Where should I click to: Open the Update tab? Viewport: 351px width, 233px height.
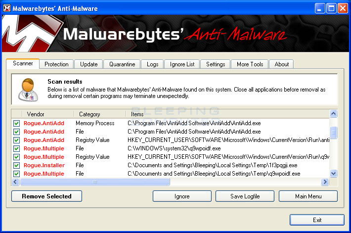tap(88, 64)
